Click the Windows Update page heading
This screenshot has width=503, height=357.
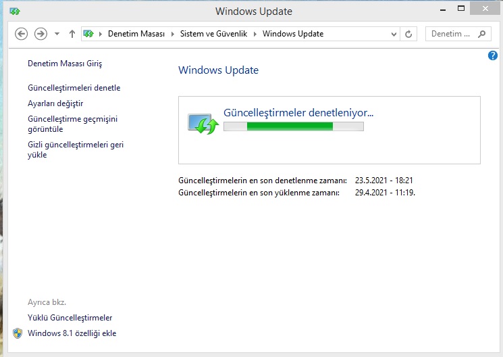219,70
